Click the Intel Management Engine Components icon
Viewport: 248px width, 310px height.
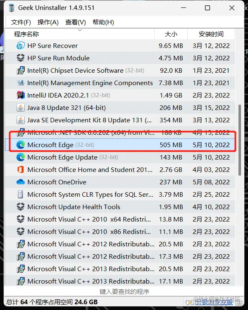coord(21,83)
